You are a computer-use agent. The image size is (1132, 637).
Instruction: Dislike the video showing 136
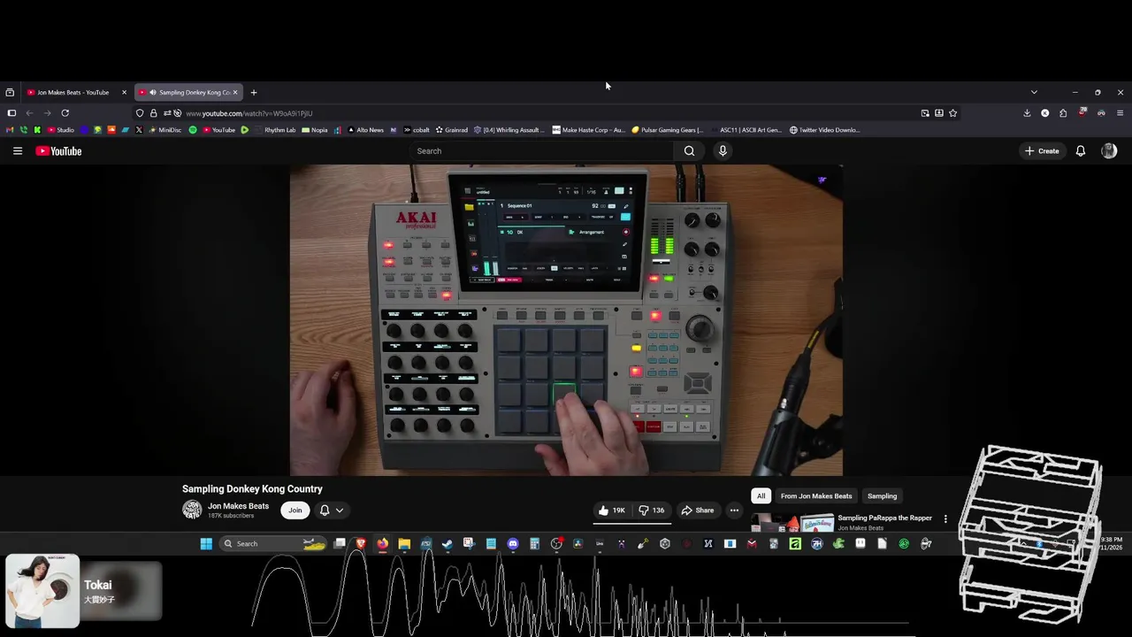[x=652, y=510]
